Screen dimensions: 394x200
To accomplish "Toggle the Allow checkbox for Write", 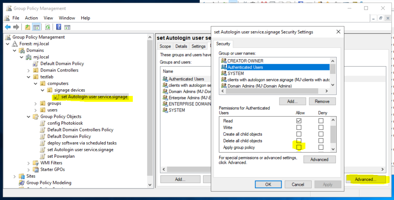I will tap(299, 127).
